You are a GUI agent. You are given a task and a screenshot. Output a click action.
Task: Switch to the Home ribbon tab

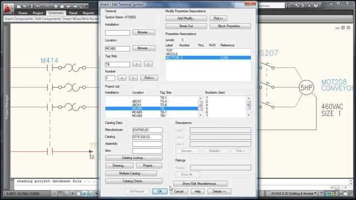23,13
